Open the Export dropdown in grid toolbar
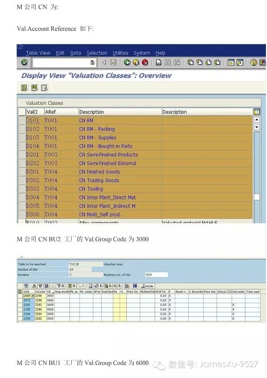This screenshot has height=378, width=267. [110, 286]
